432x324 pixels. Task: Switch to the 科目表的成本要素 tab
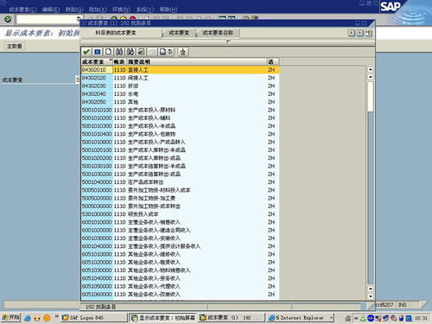[116, 33]
